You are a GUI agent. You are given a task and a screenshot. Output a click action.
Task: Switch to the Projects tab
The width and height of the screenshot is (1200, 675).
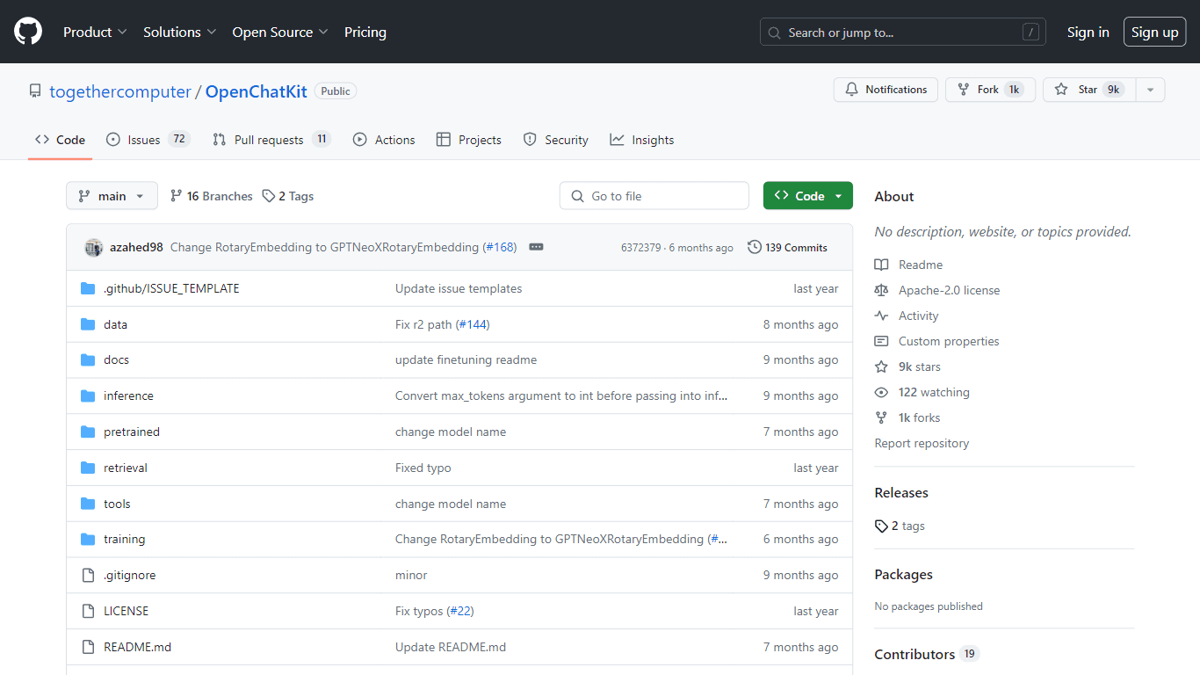[468, 140]
